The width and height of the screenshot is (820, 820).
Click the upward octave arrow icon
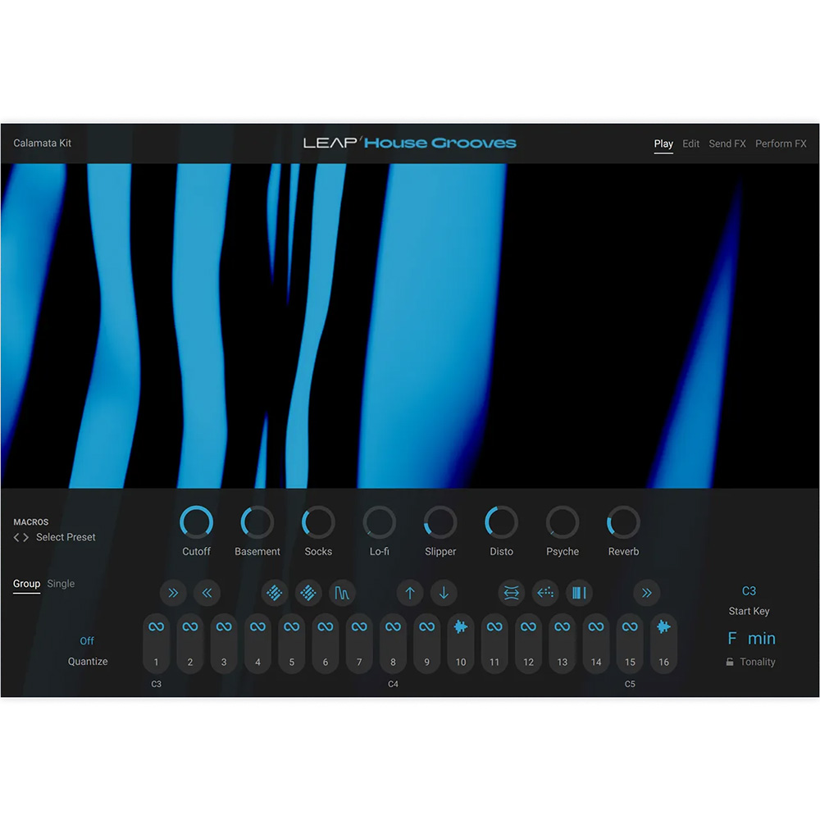[x=410, y=593]
